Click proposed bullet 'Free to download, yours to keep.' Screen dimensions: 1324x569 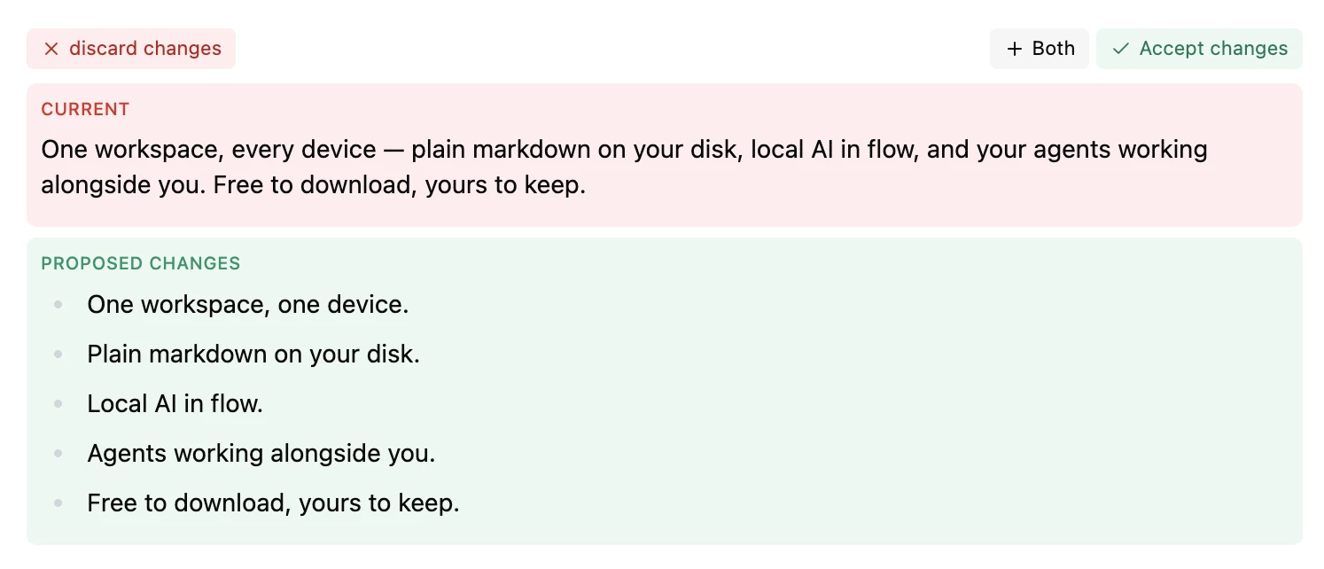coord(273,503)
